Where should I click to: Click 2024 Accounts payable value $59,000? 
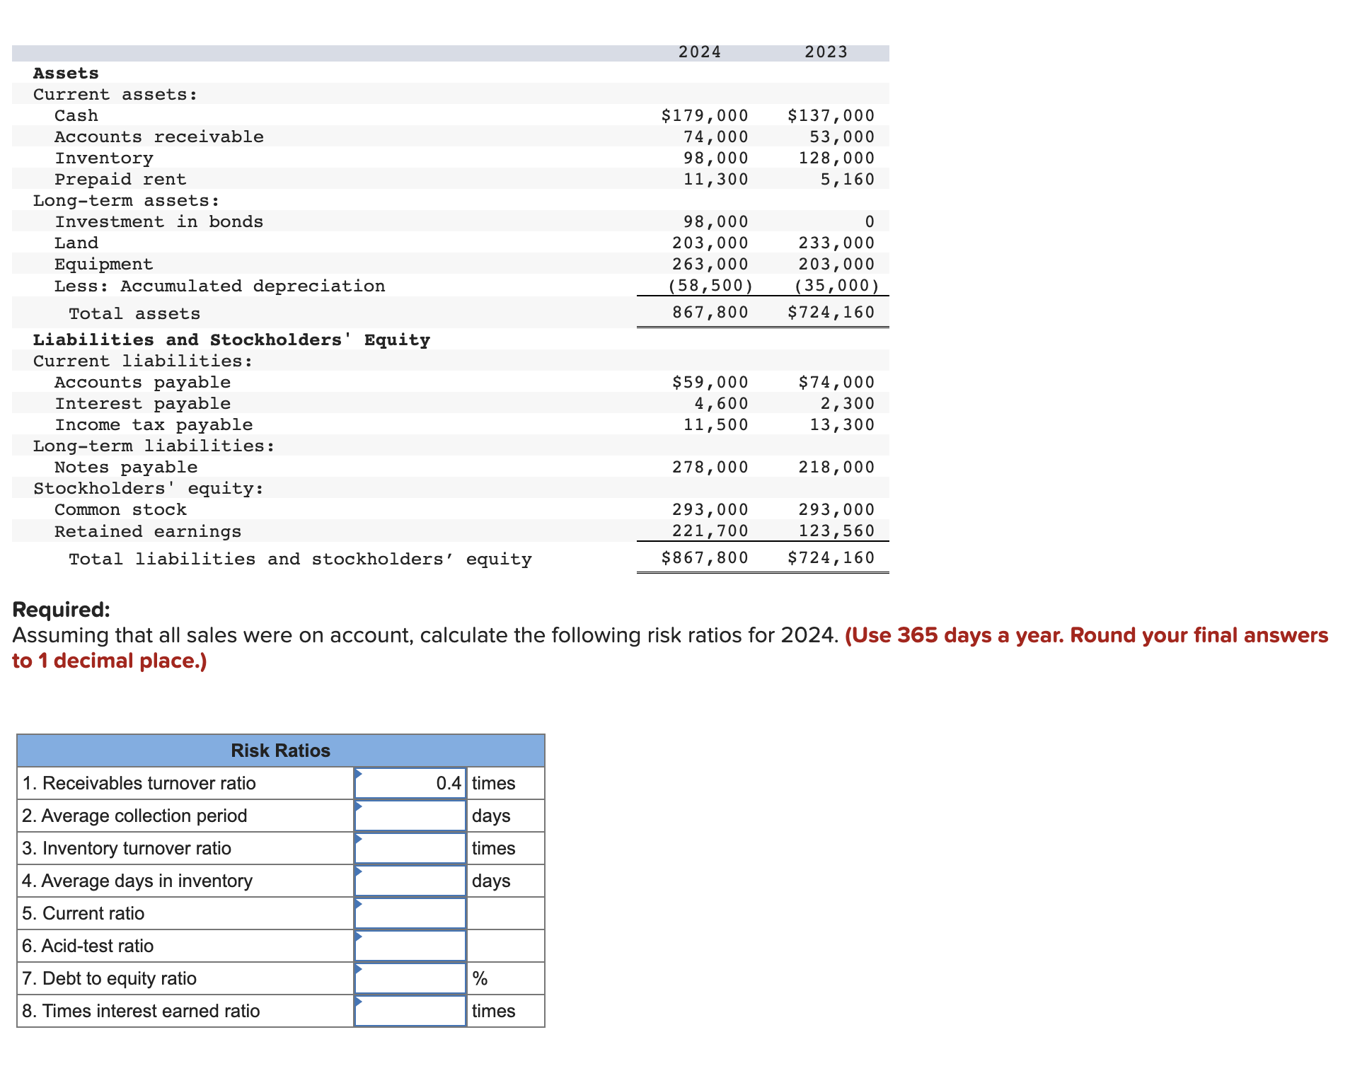[x=710, y=382]
